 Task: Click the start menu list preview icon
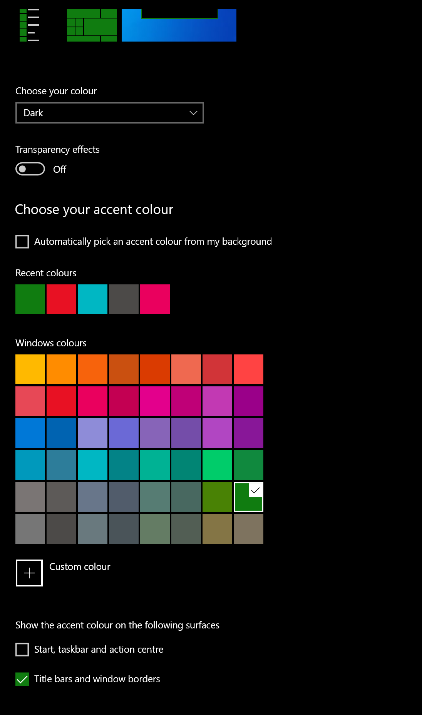coord(30,25)
